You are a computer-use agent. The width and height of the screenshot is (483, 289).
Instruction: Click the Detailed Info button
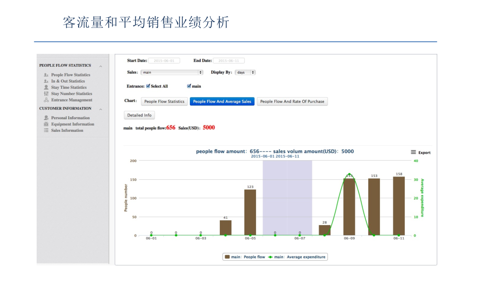coord(139,115)
